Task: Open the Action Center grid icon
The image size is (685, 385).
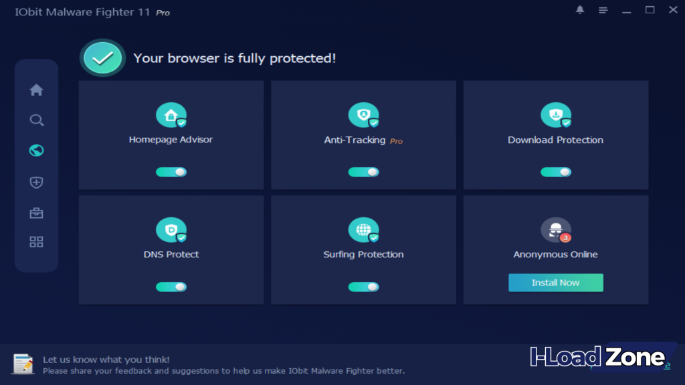Action: coord(36,242)
